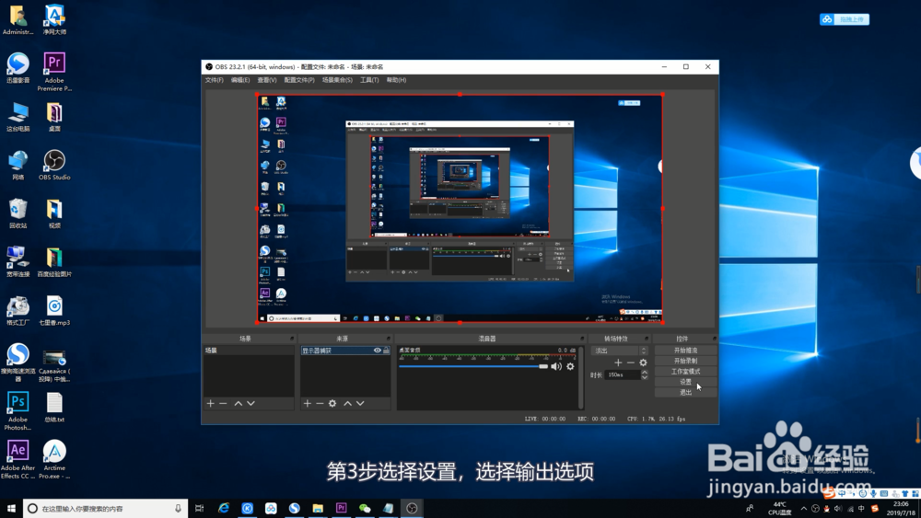The image size is (921, 518).
Task: Open 编辑(E) menu
Action: (239, 80)
